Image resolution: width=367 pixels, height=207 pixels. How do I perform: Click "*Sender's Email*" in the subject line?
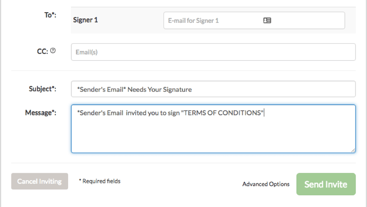101,89
